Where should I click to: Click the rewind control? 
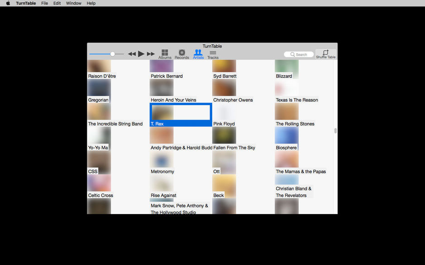[x=132, y=53]
